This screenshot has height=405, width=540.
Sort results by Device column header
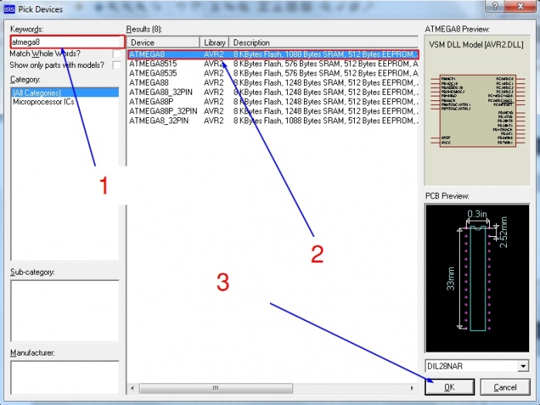coord(164,42)
